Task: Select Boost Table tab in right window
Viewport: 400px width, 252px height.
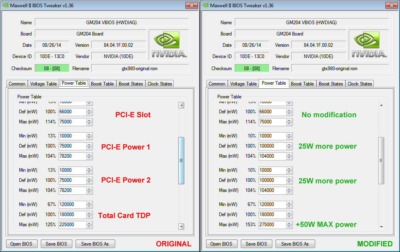Action: 302,84
